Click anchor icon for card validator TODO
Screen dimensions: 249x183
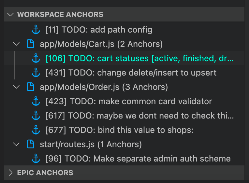tap(36, 101)
